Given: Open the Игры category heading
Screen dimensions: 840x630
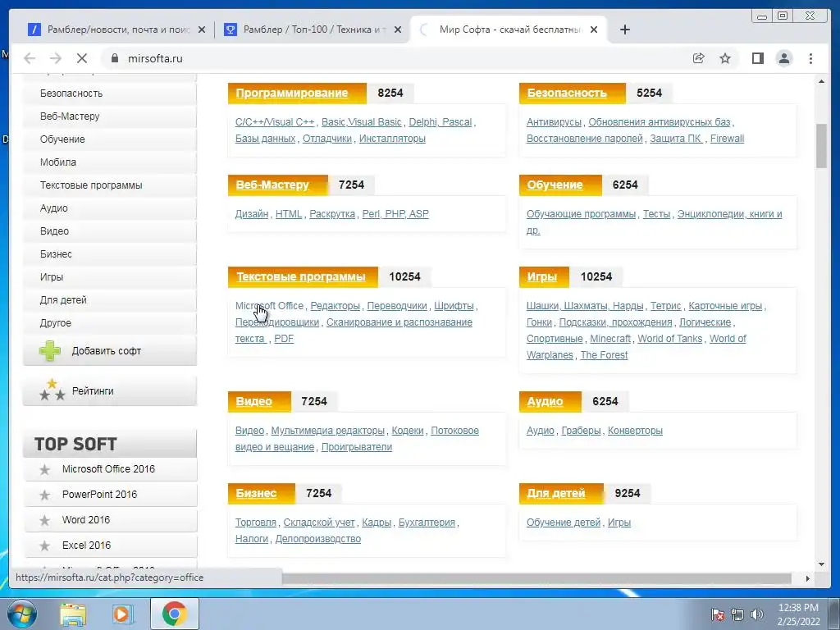Looking at the screenshot, I should point(541,276).
